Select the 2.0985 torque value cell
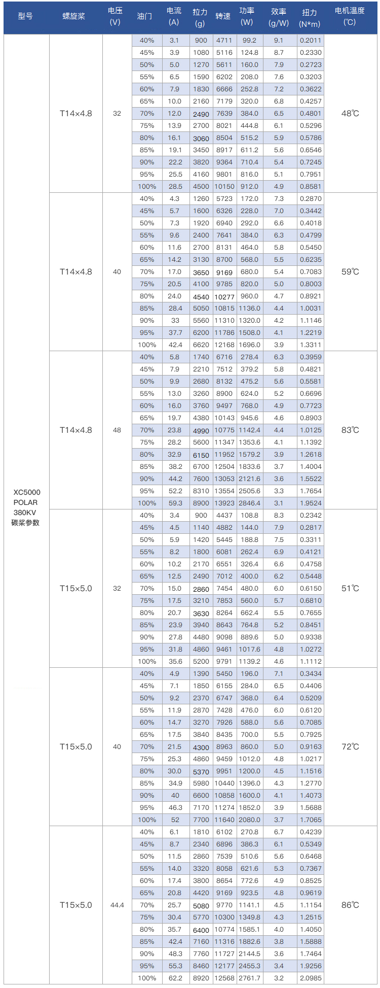Image resolution: width=380 pixels, height=988 pixels. (x=311, y=978)
